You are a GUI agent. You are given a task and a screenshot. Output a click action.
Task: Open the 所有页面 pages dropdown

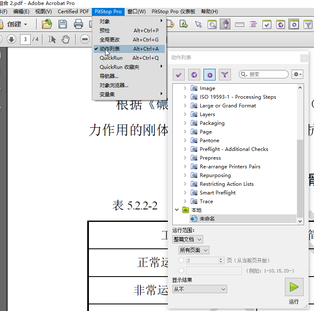pyautogui.click(x=194, y=250)
